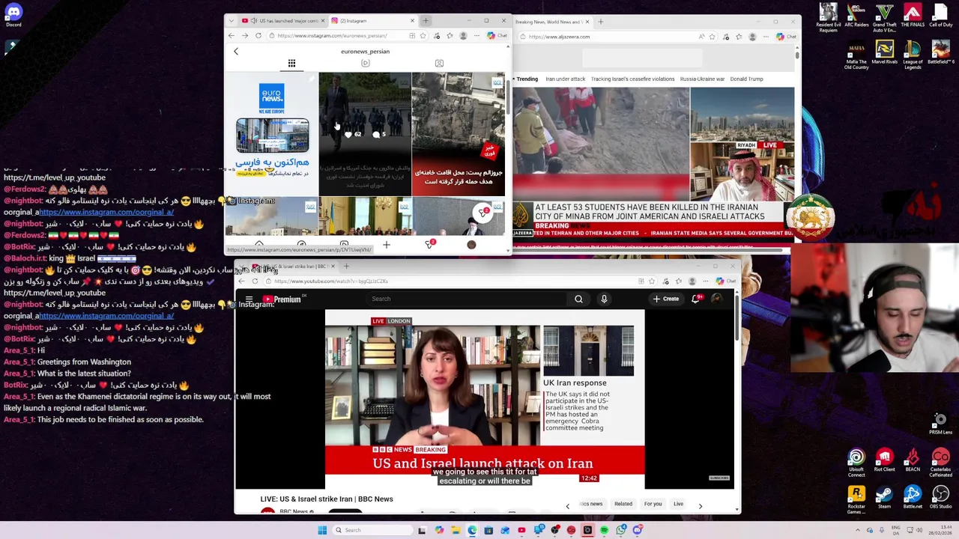
Task: Open Iran under attack trending link
Action: 566,79
